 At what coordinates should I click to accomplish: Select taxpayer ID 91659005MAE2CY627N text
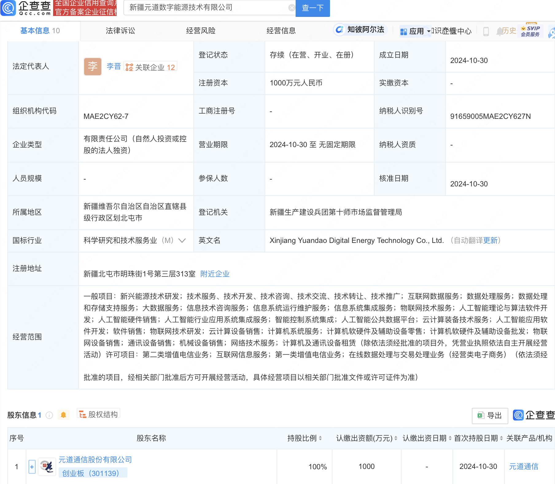[x=490, y=116]
